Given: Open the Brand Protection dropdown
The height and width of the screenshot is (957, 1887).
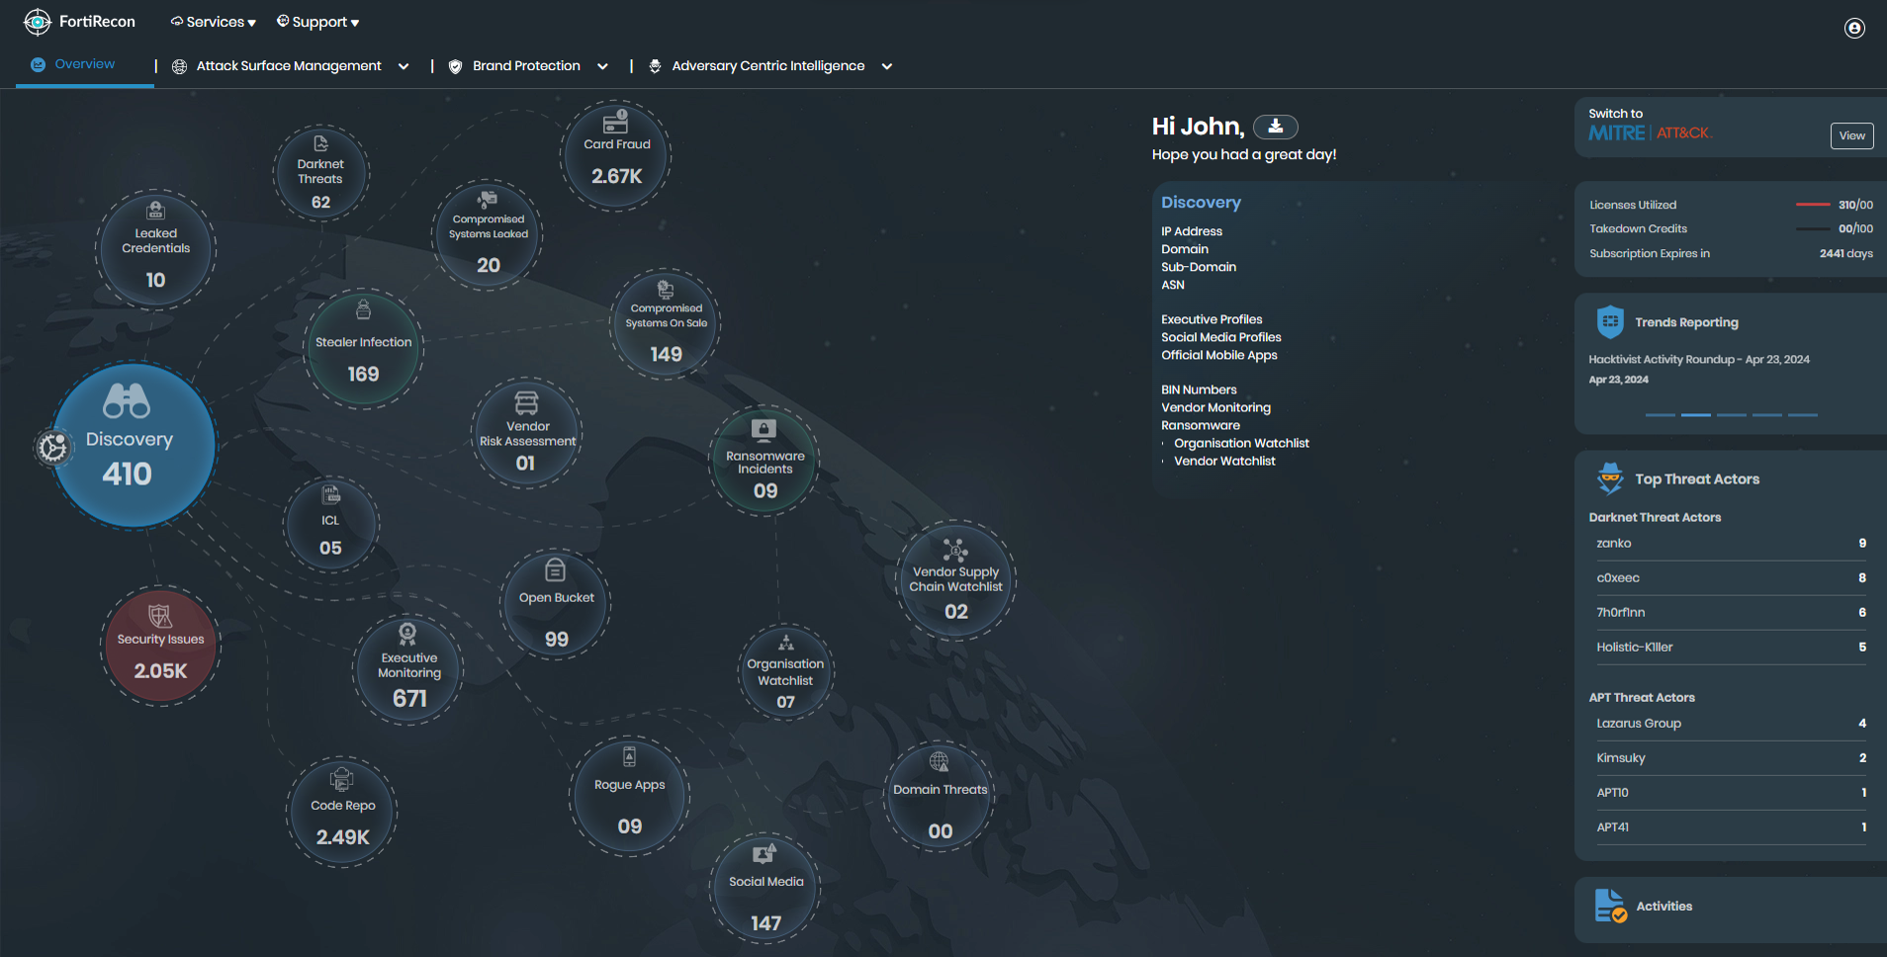Looking at the screenshot, I should click(x=603, y=65).
